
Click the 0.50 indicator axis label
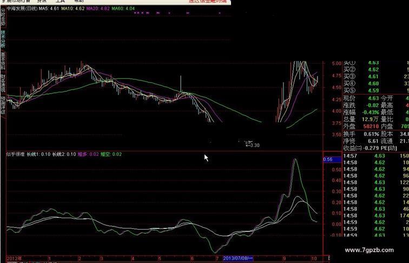[337, 170]
